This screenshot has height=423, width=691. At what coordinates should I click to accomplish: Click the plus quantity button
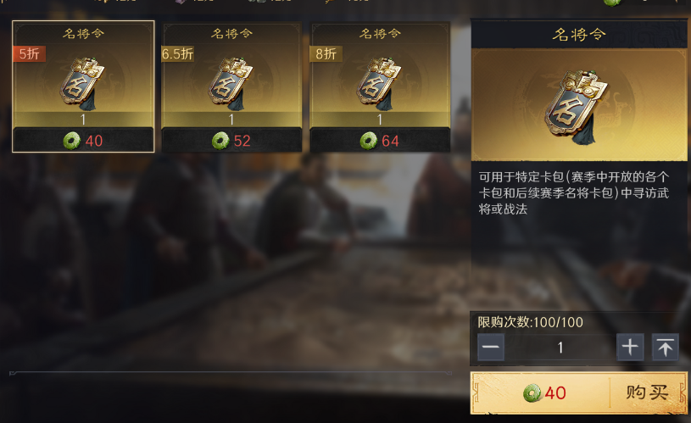coord(630,348)
